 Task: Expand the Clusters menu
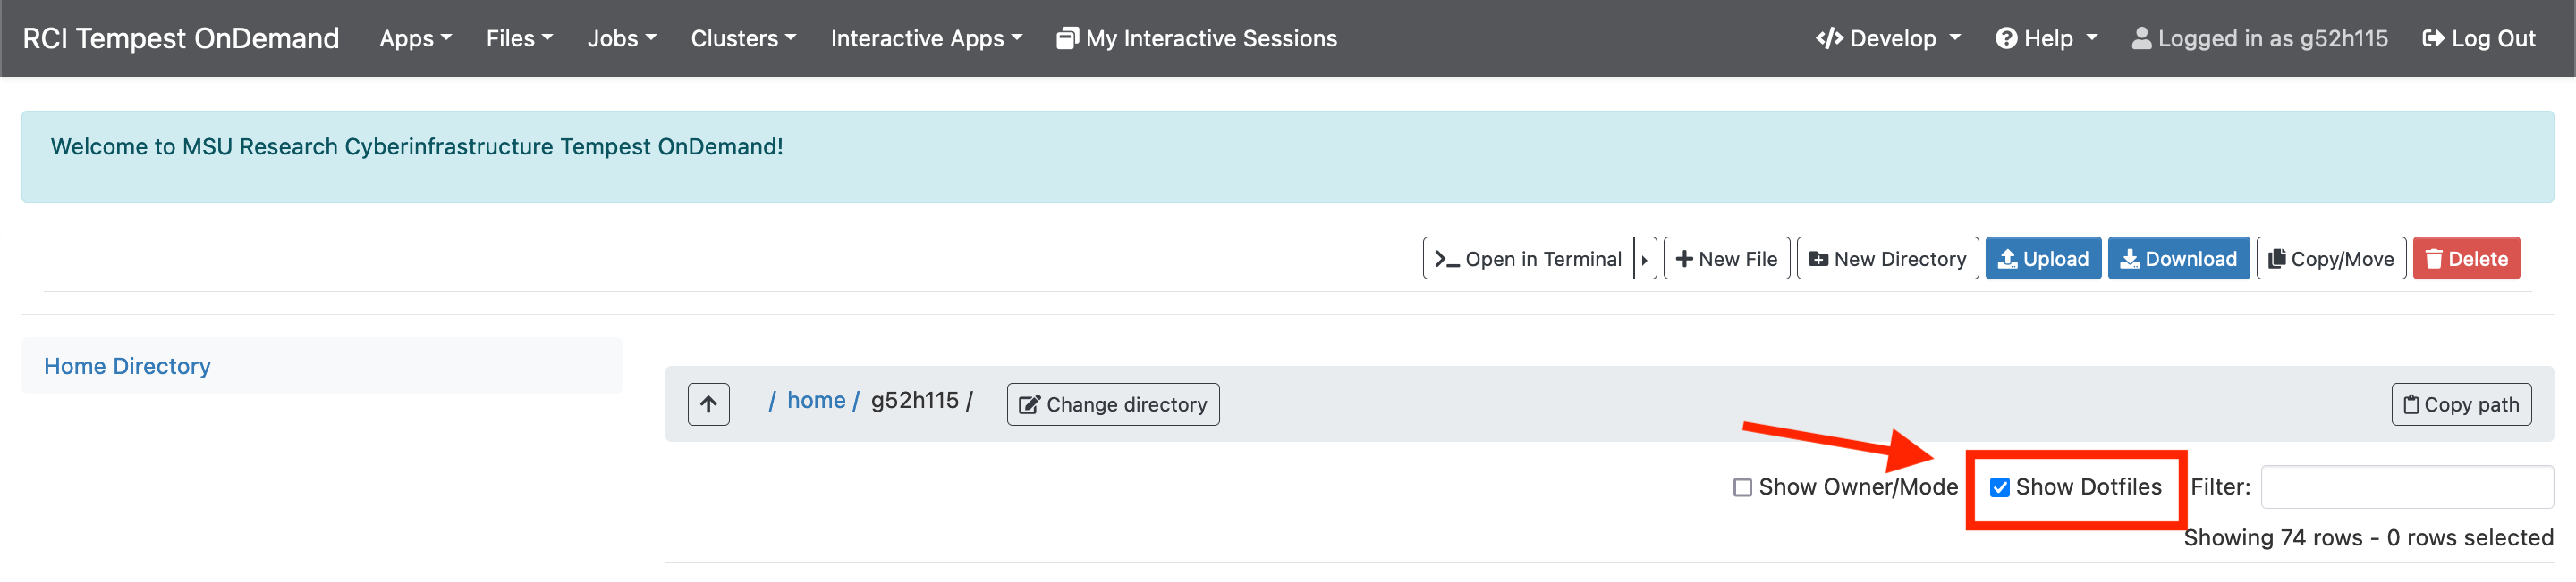pyautogui.click(x=743, y=37)
